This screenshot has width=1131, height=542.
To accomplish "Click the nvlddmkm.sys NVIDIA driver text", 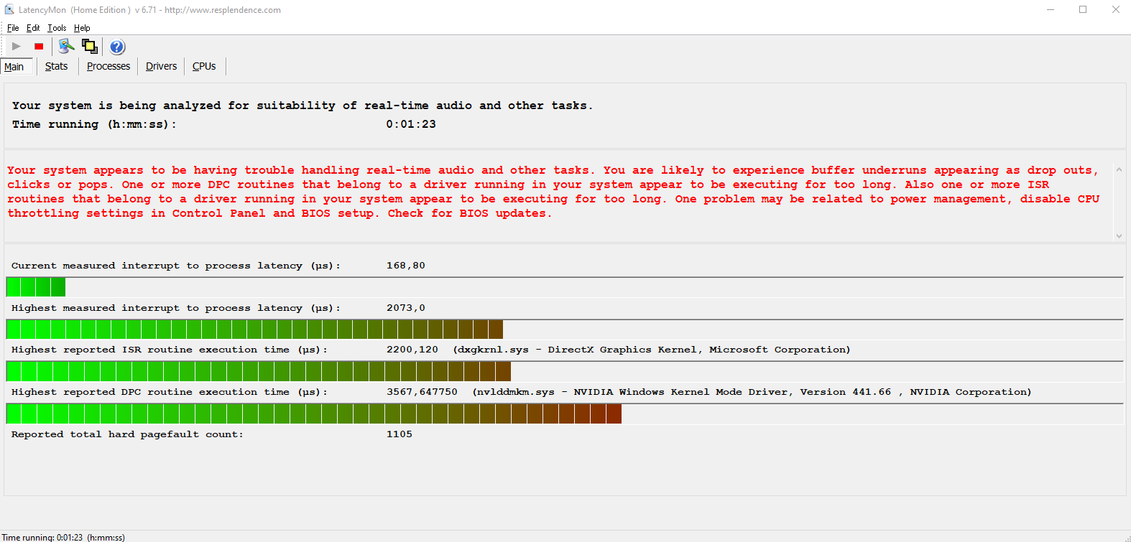I will pyautogui.click(x=752, y=392).
